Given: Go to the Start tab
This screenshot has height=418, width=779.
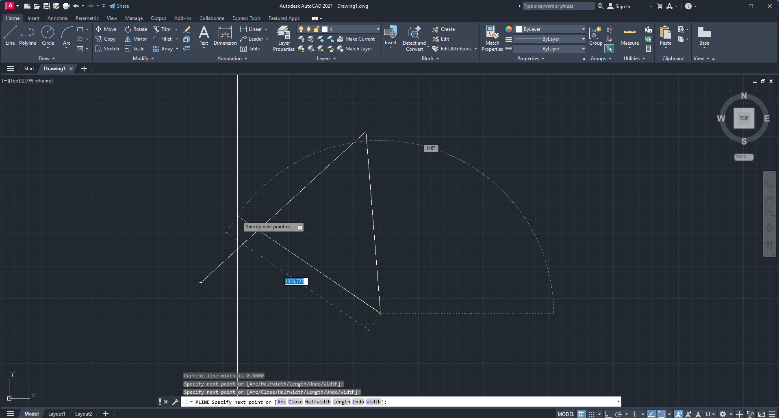Looking at the screenshot, I should 29,69.
